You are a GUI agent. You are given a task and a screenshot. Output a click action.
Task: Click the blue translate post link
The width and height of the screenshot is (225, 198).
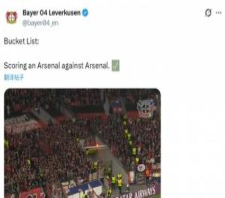click(x=14, y=77)
